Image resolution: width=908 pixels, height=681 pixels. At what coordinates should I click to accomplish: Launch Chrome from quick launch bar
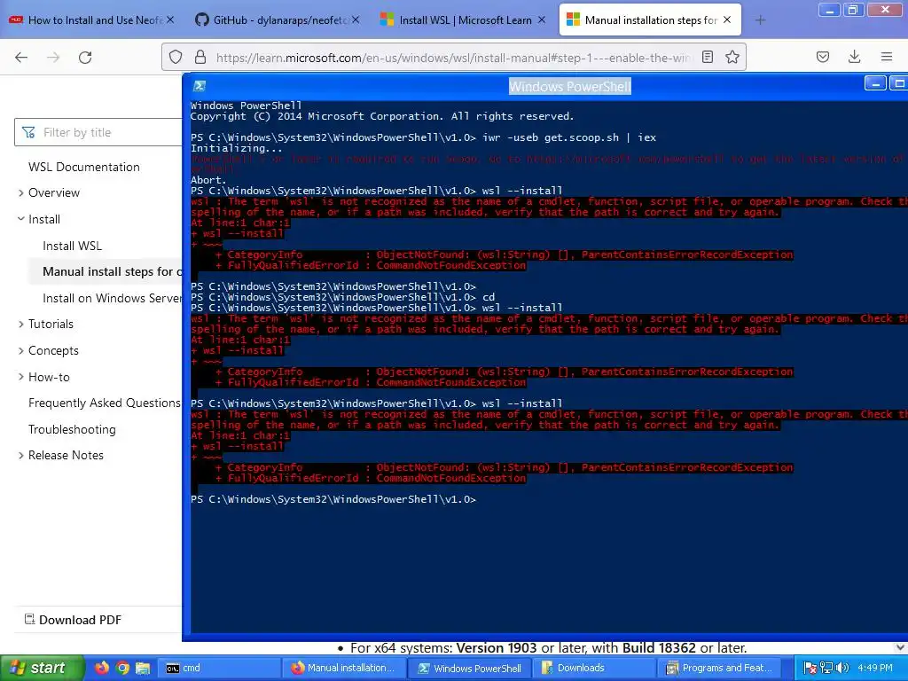click(x=122, y=668)
